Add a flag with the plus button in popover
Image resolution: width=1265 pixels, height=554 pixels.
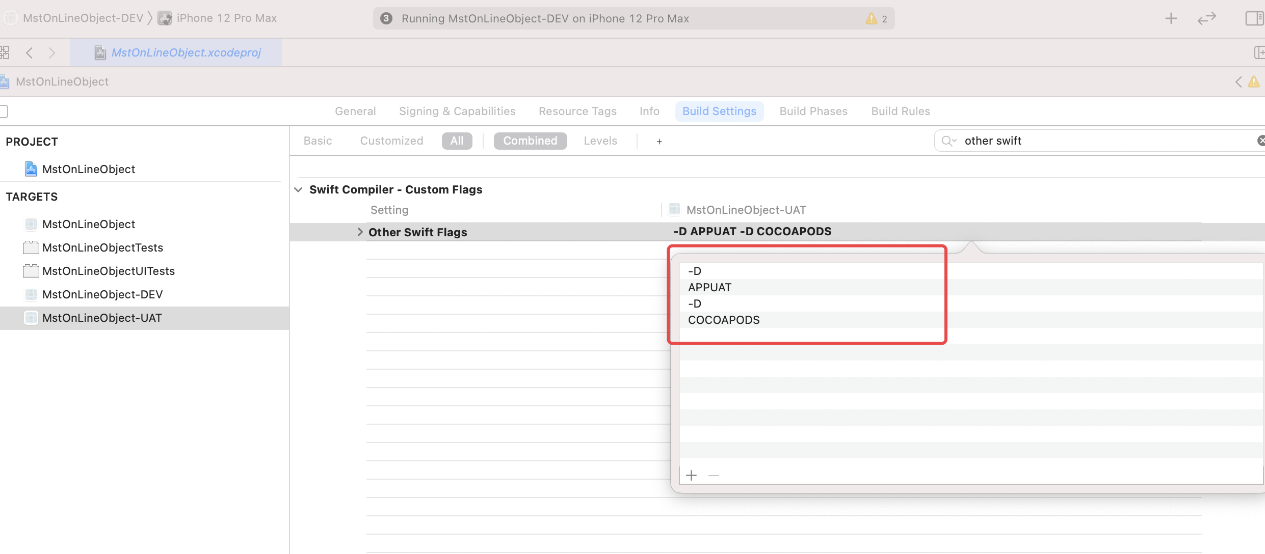(691, 476)
